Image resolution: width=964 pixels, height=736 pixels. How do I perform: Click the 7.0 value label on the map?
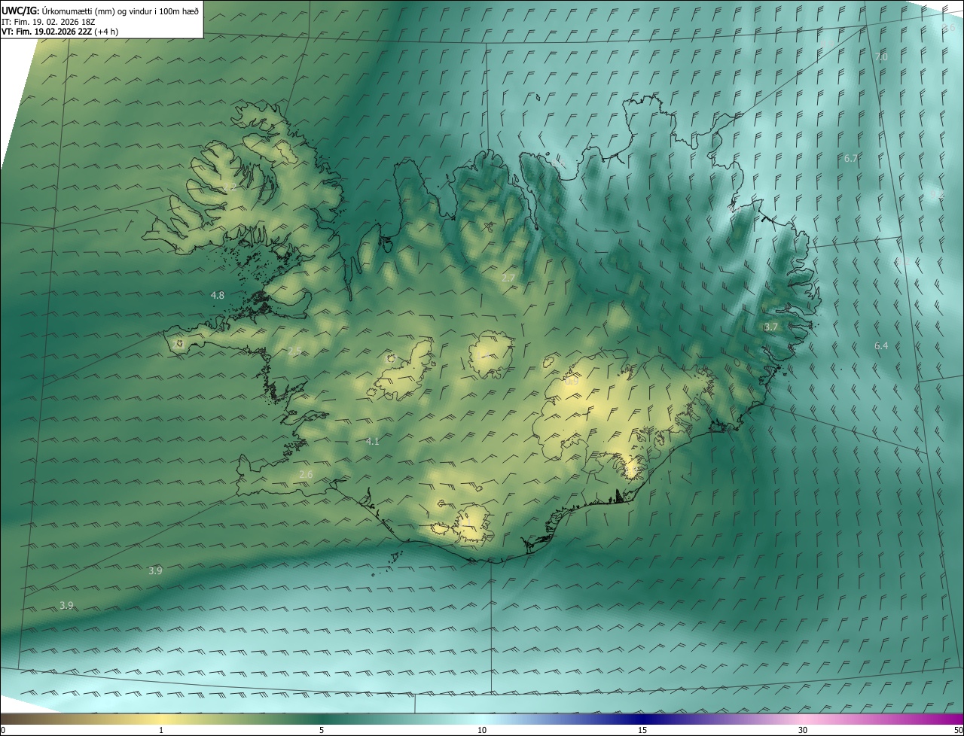pos(881,57)
